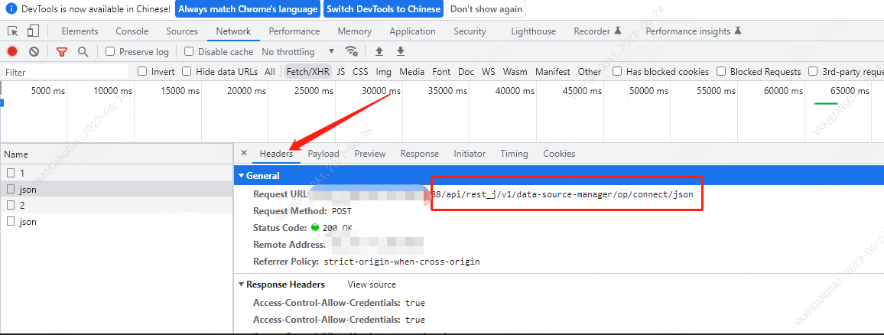Switch to the Console tab
Viewport: 884px width, 335px height.
click(132, 31)
